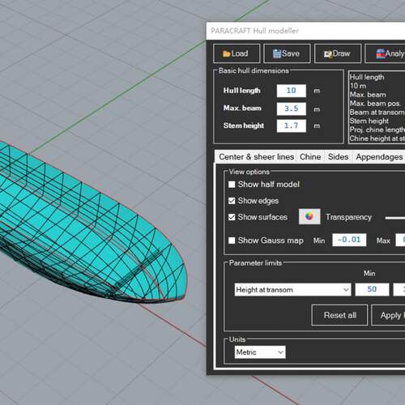Open the surface color picker swatch
405x405 pixels.
coord(309,216)
